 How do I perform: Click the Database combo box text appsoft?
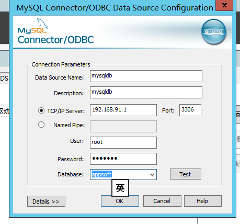101,174
